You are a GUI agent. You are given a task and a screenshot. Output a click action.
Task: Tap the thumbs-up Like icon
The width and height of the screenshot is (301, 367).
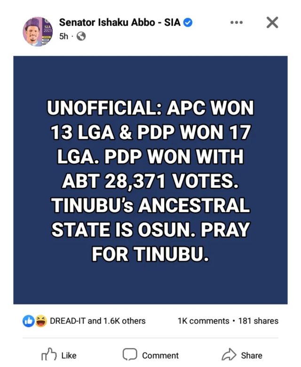coord(49,355)
